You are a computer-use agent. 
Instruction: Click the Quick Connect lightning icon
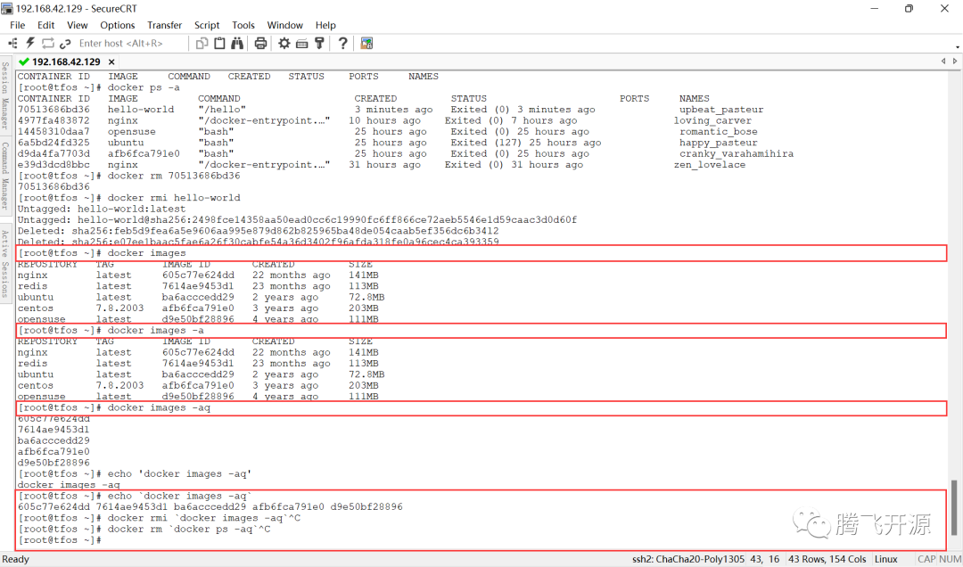30,43
